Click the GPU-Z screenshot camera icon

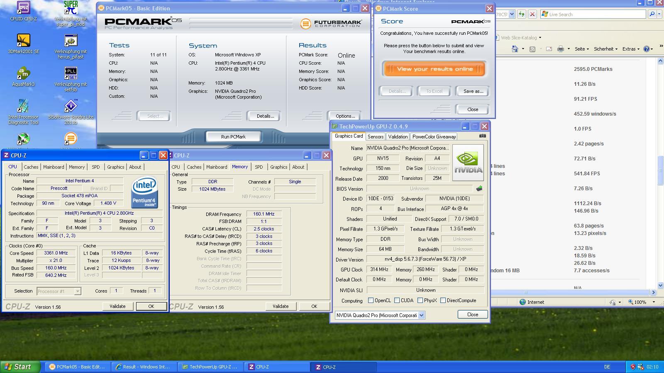click(x=482, y=136)
